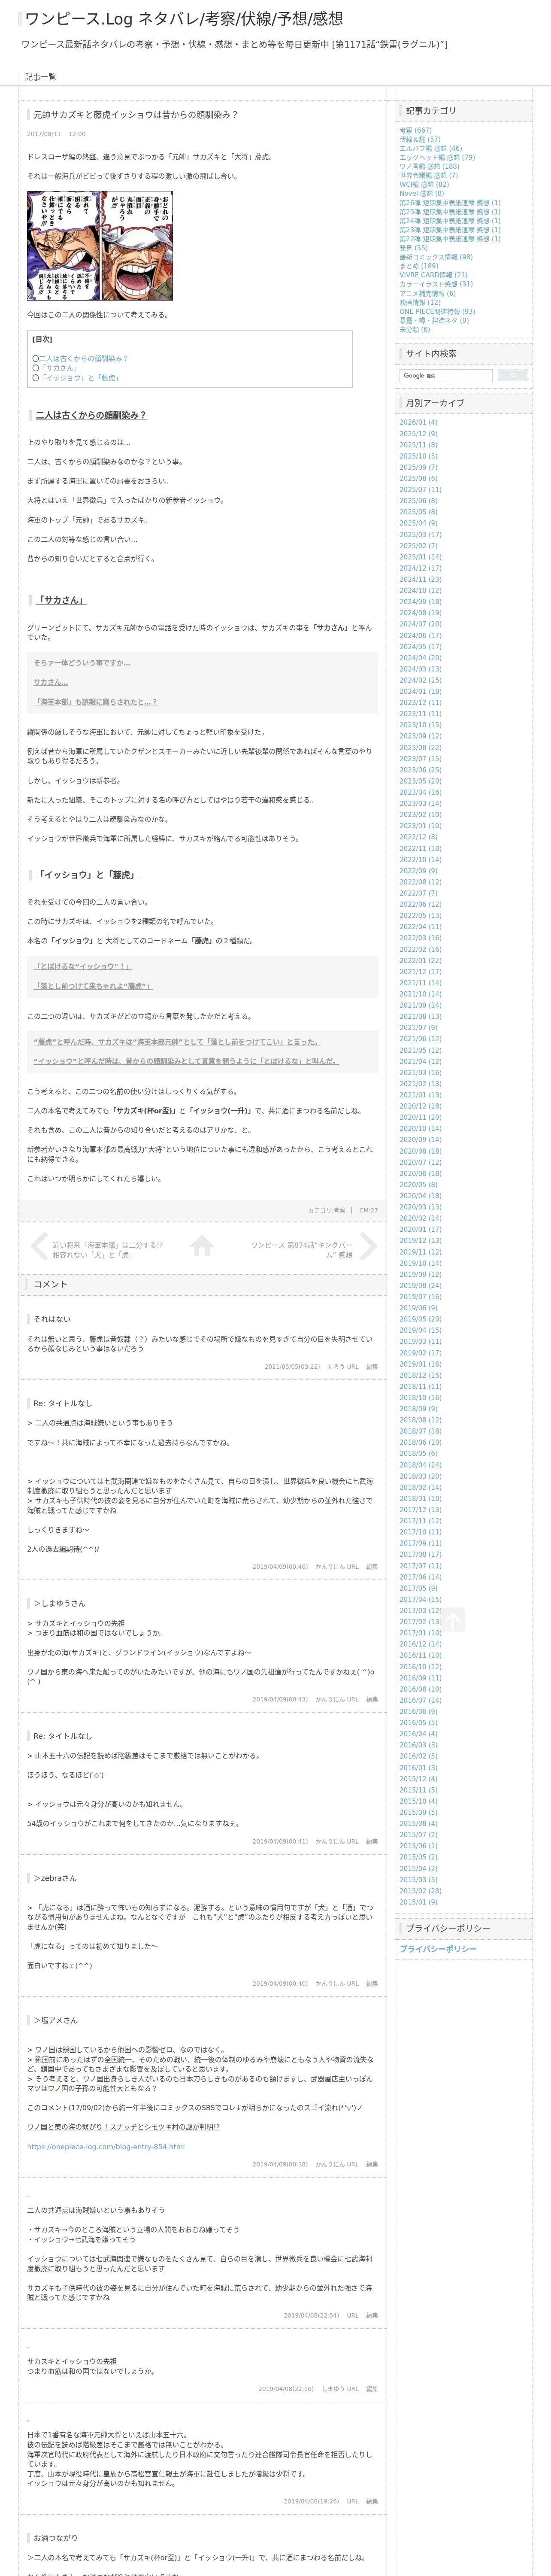Open category カラーイラスト感想 (31)
551x2576 pixels.
click(436, 284)
